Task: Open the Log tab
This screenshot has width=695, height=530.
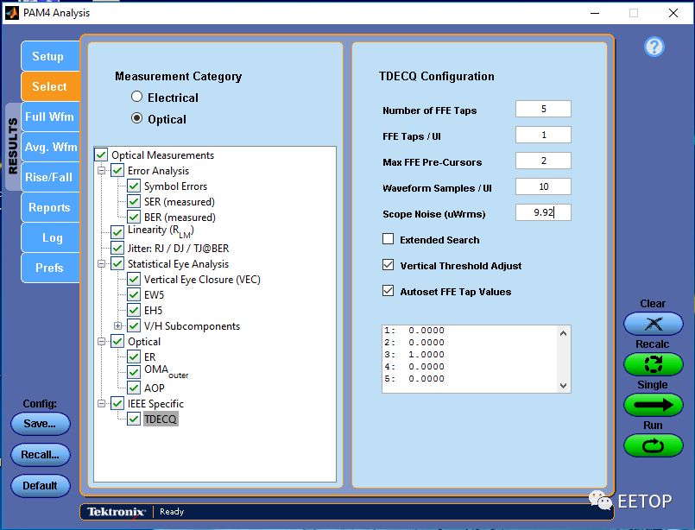Action: [50, 237]
